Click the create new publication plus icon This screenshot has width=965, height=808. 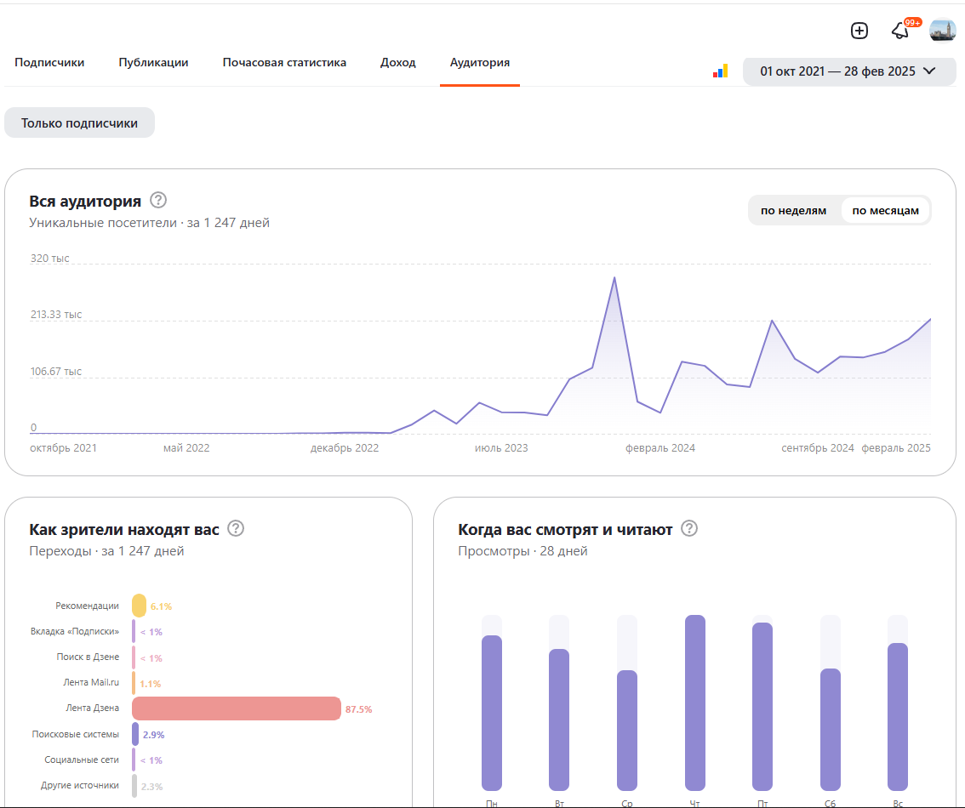point(859,31)
